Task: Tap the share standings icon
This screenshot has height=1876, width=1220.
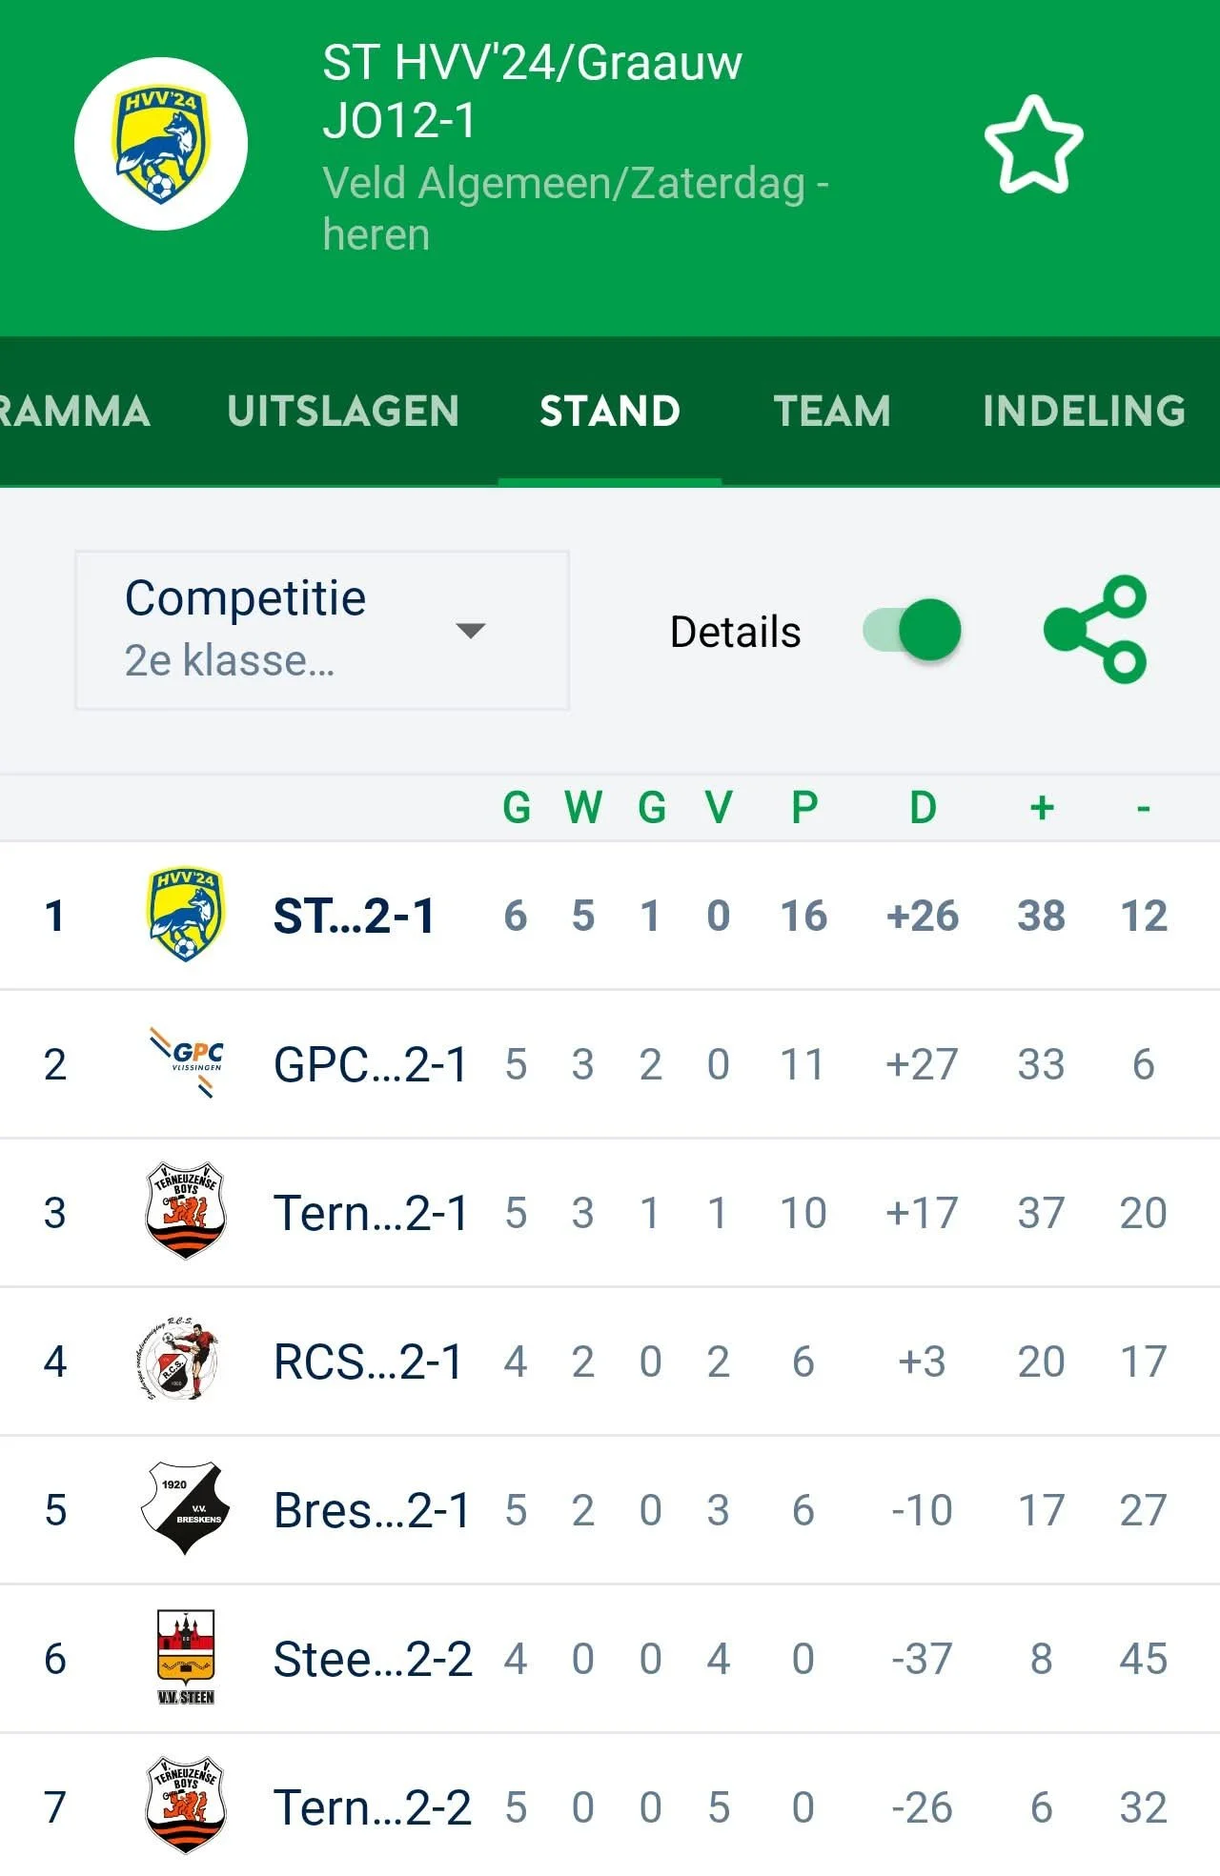Action: point(1096,630)
